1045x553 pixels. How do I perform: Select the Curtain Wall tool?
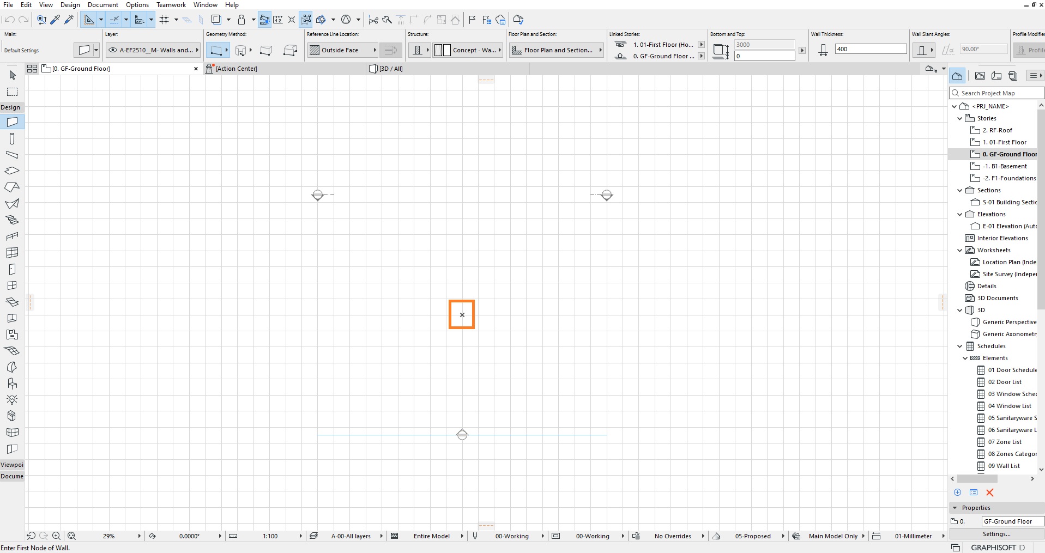(x=12, y=253)
